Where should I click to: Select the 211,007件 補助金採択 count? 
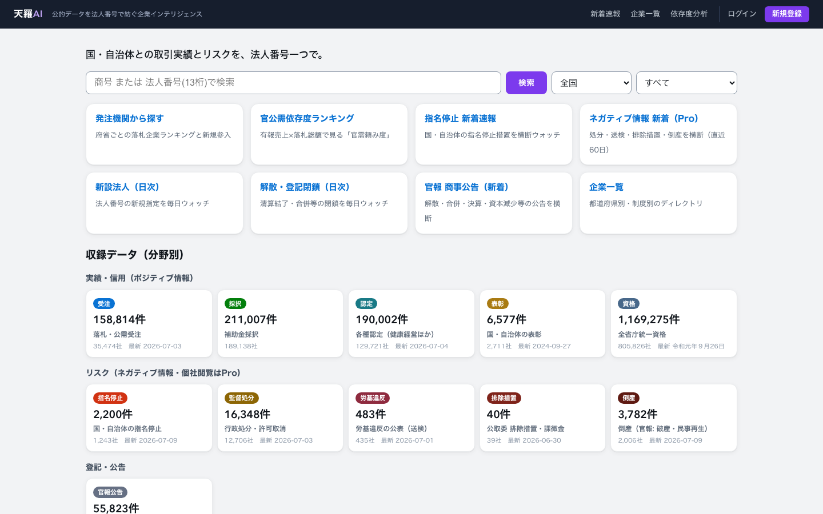(251, 320)
